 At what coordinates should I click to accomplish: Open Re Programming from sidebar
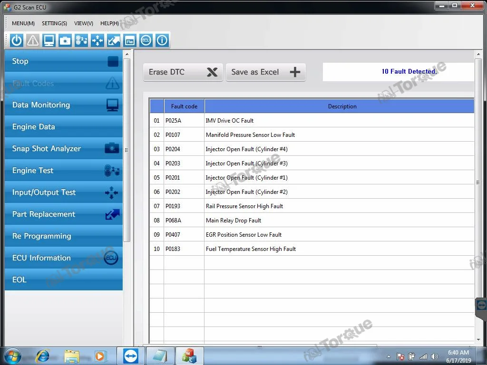(x=64, y=236)
